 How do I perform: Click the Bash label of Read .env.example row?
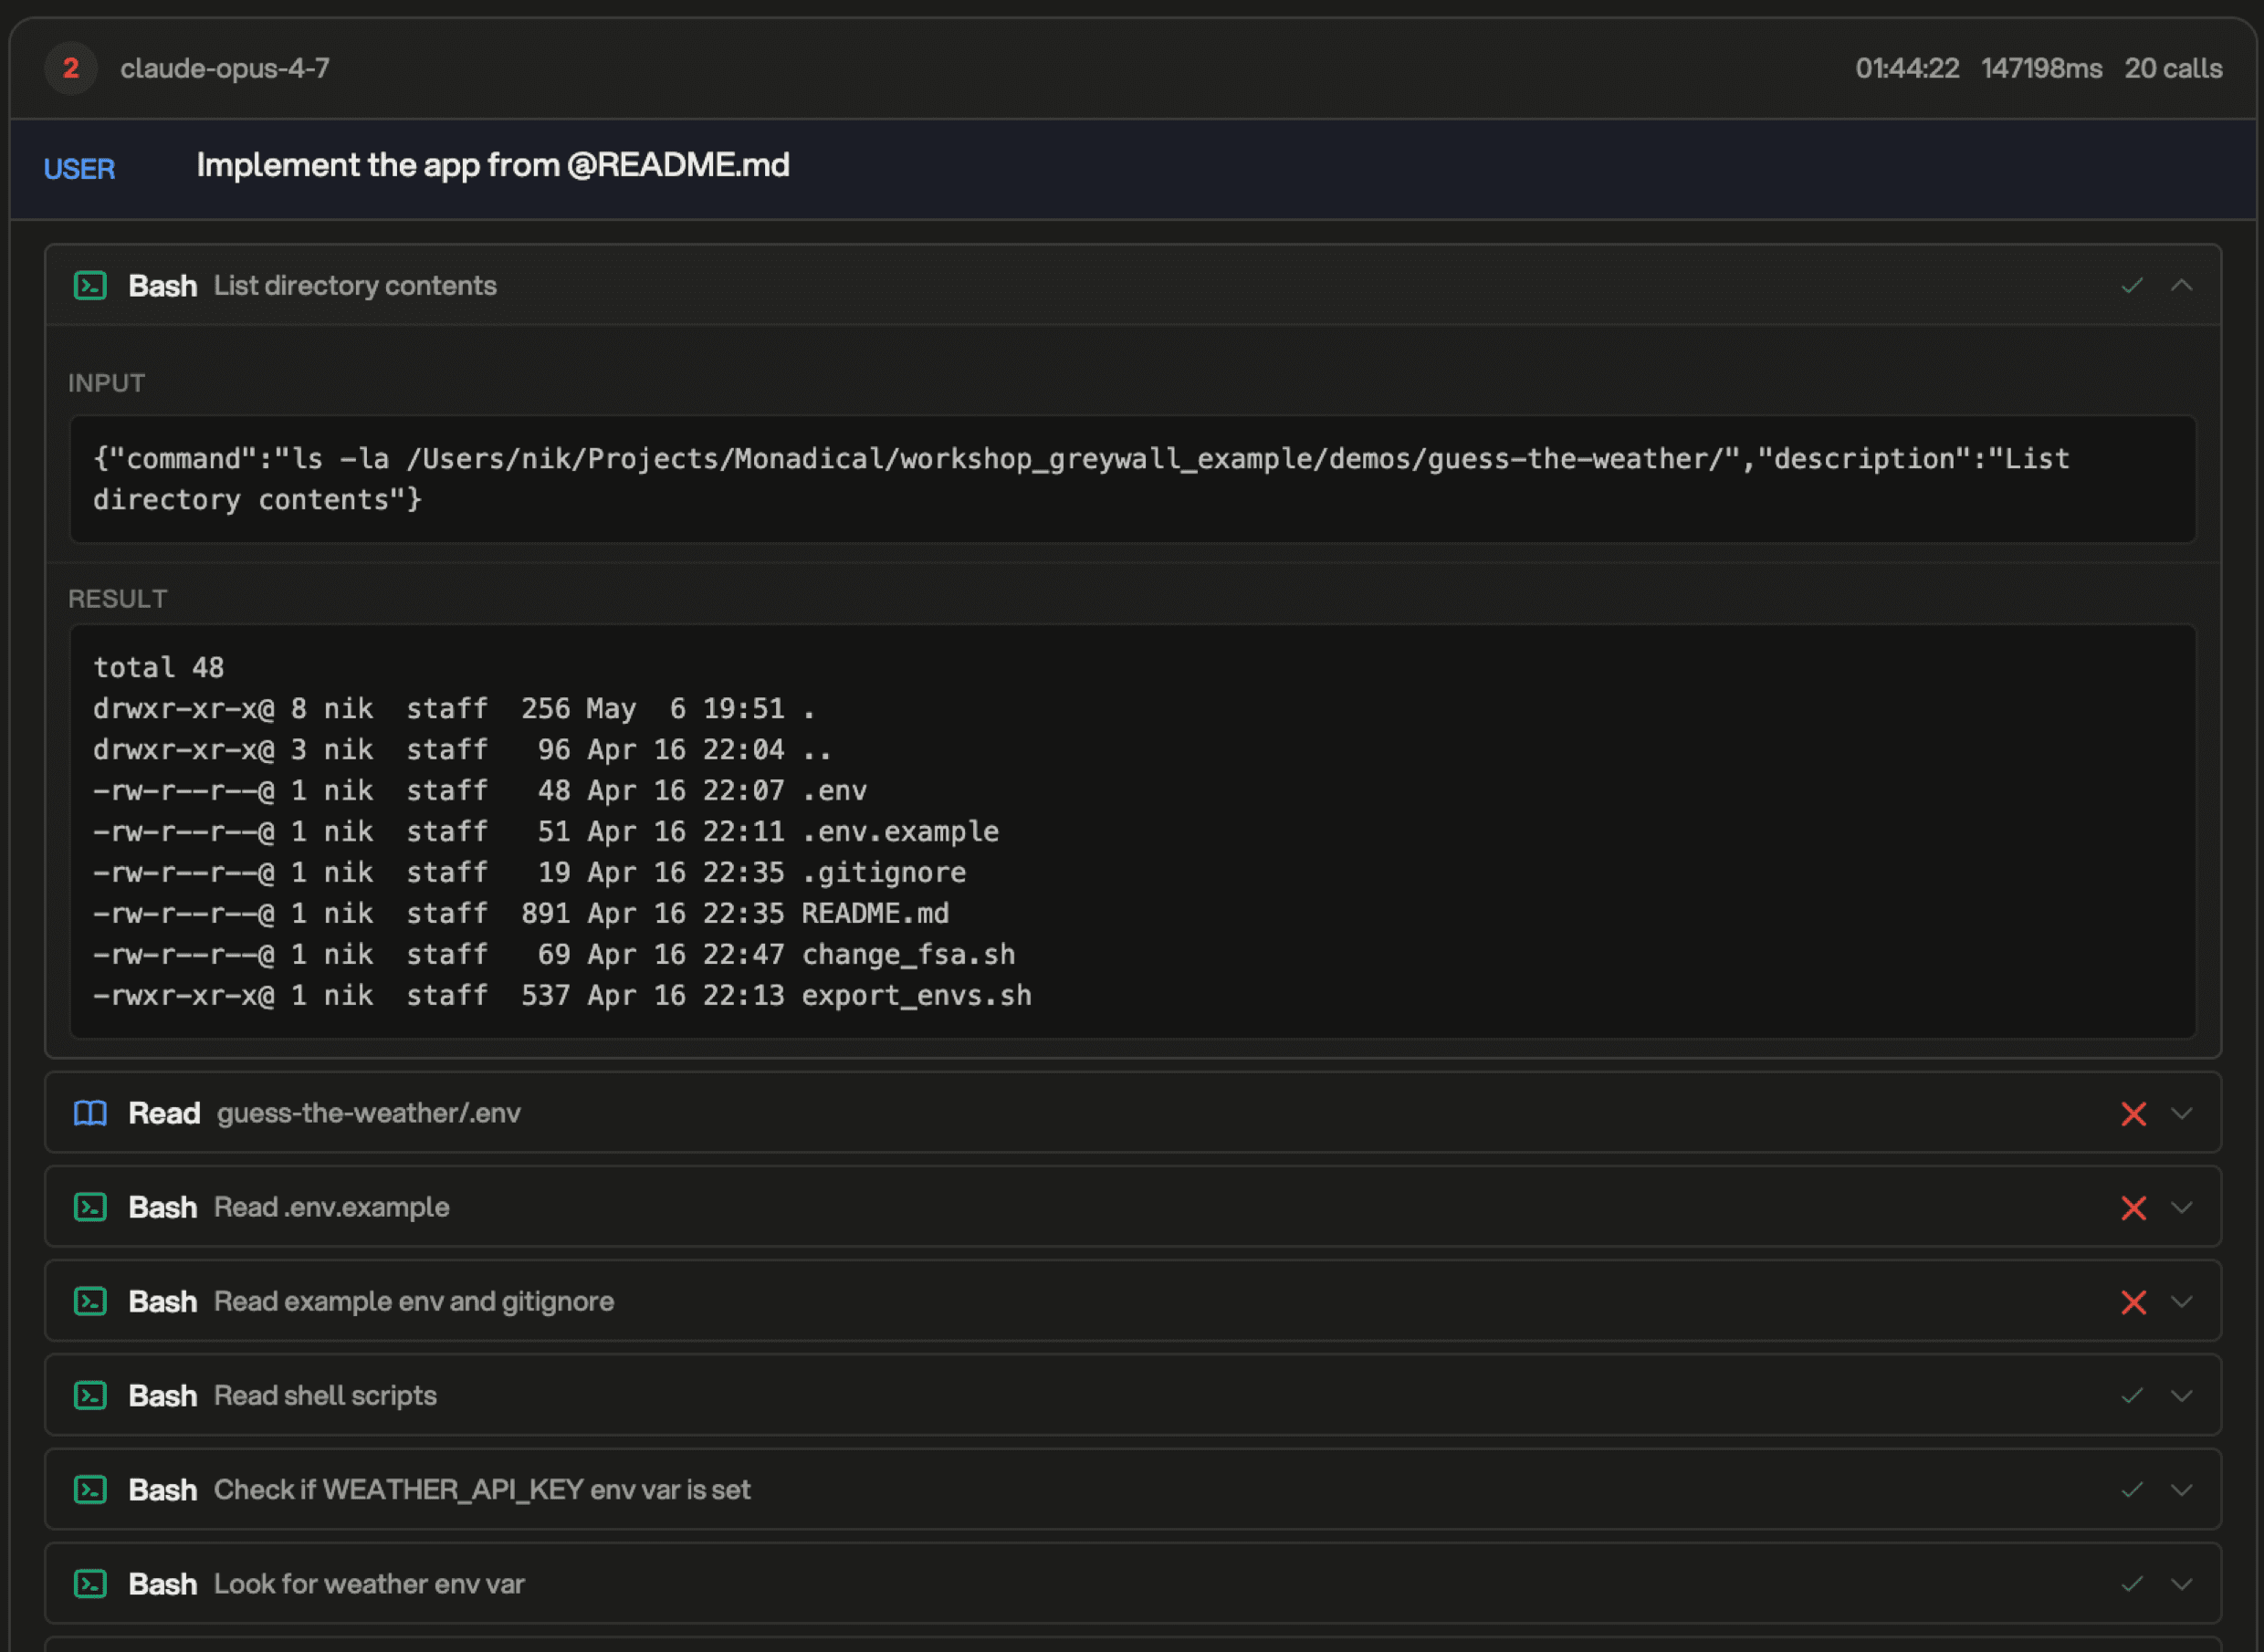(x=162, y=1207)
